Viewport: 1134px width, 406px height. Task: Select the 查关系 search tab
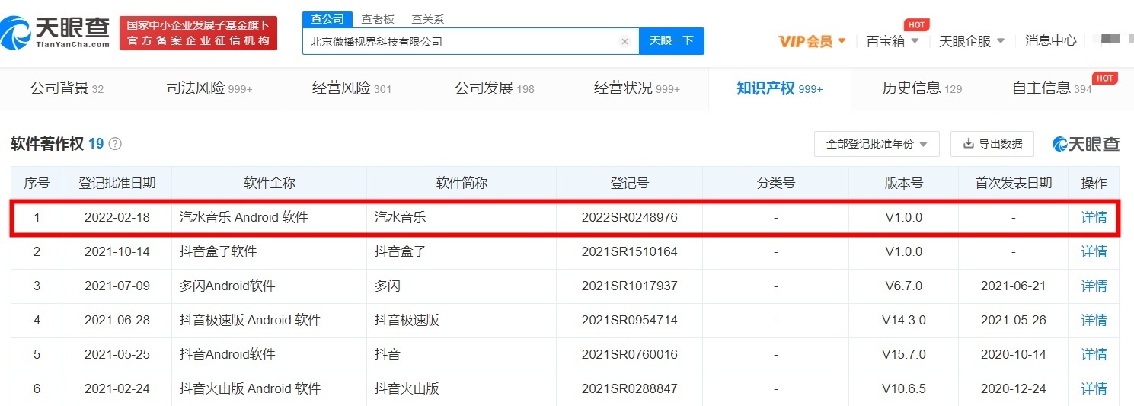coord(427,19)
